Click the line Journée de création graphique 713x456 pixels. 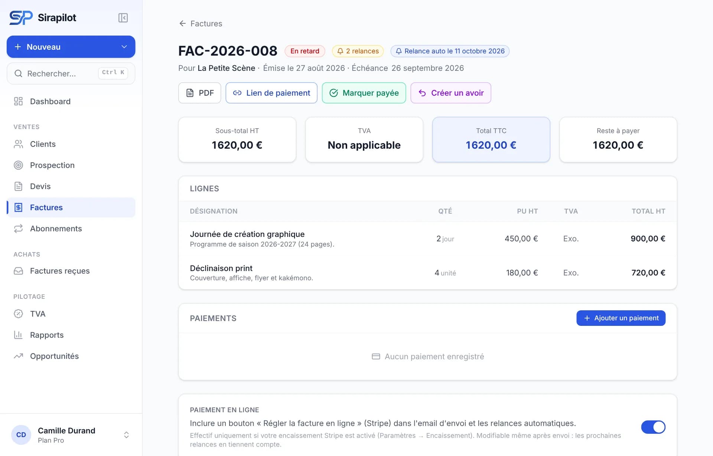point(428,239)
